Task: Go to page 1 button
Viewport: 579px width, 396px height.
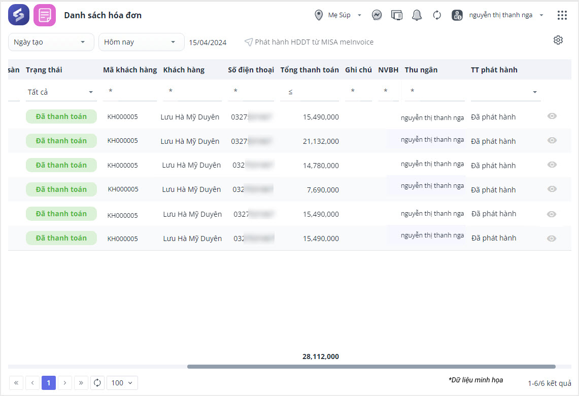Action: click(x=49, y=383)
